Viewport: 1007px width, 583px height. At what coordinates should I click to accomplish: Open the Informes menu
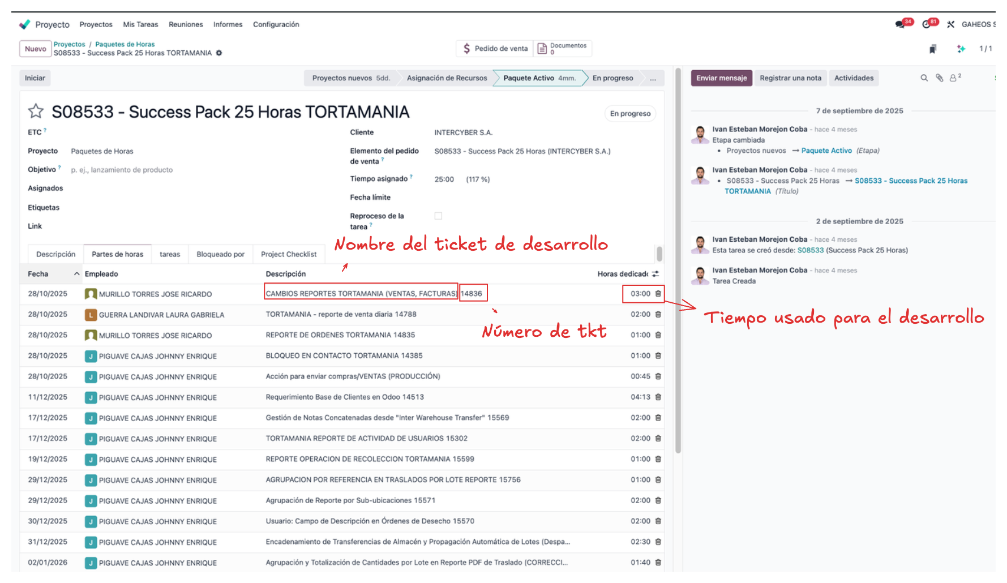coord(228,25)
